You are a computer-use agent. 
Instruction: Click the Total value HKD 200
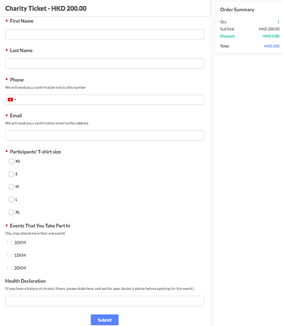click(271, 46)
